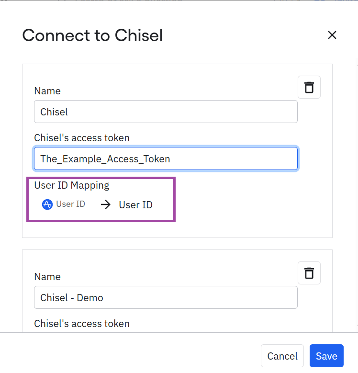The image size is (358, 373).
Task: Select destination User ID right of arrow
Action: (135, 205)
